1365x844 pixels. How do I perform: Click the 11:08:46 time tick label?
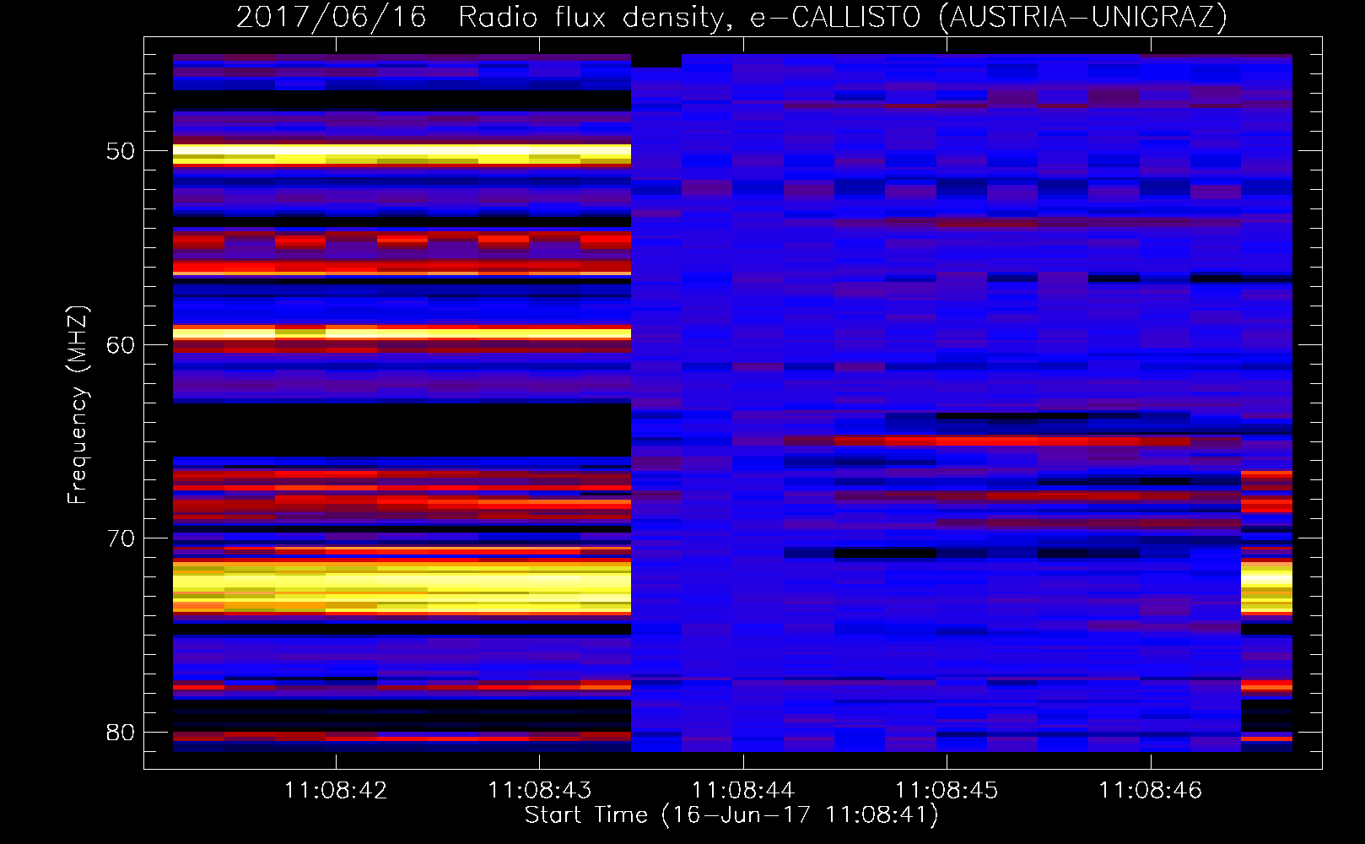point(1151,791)
